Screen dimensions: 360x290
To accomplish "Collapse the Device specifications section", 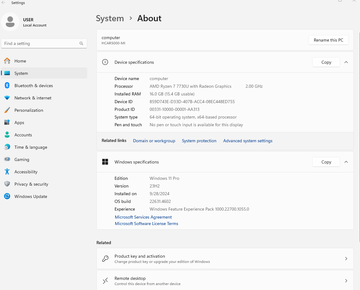I will [346, 62].
